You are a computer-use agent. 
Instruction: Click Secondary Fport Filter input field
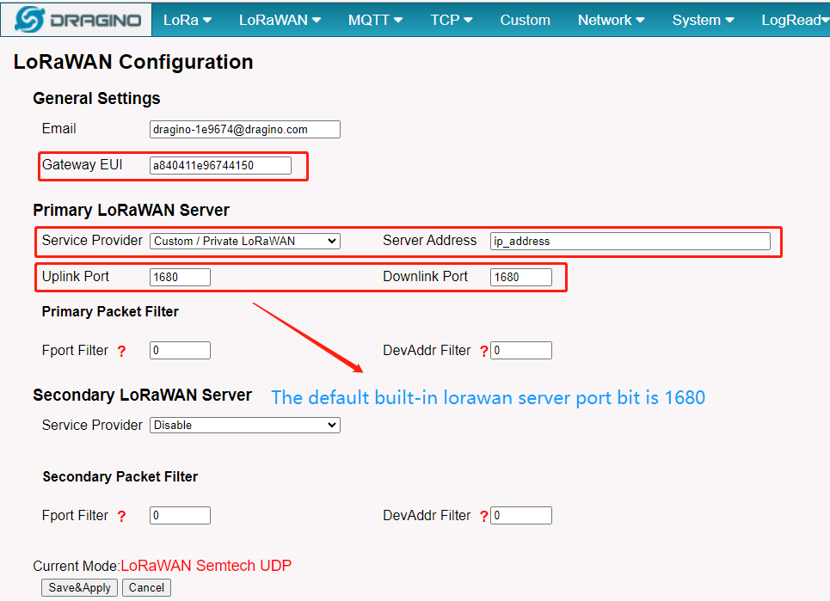180,515
